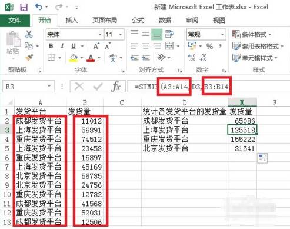This screenshot has width=290, height=229.
Task: Expand the Borders dropdown arrow
Action: 59,58
